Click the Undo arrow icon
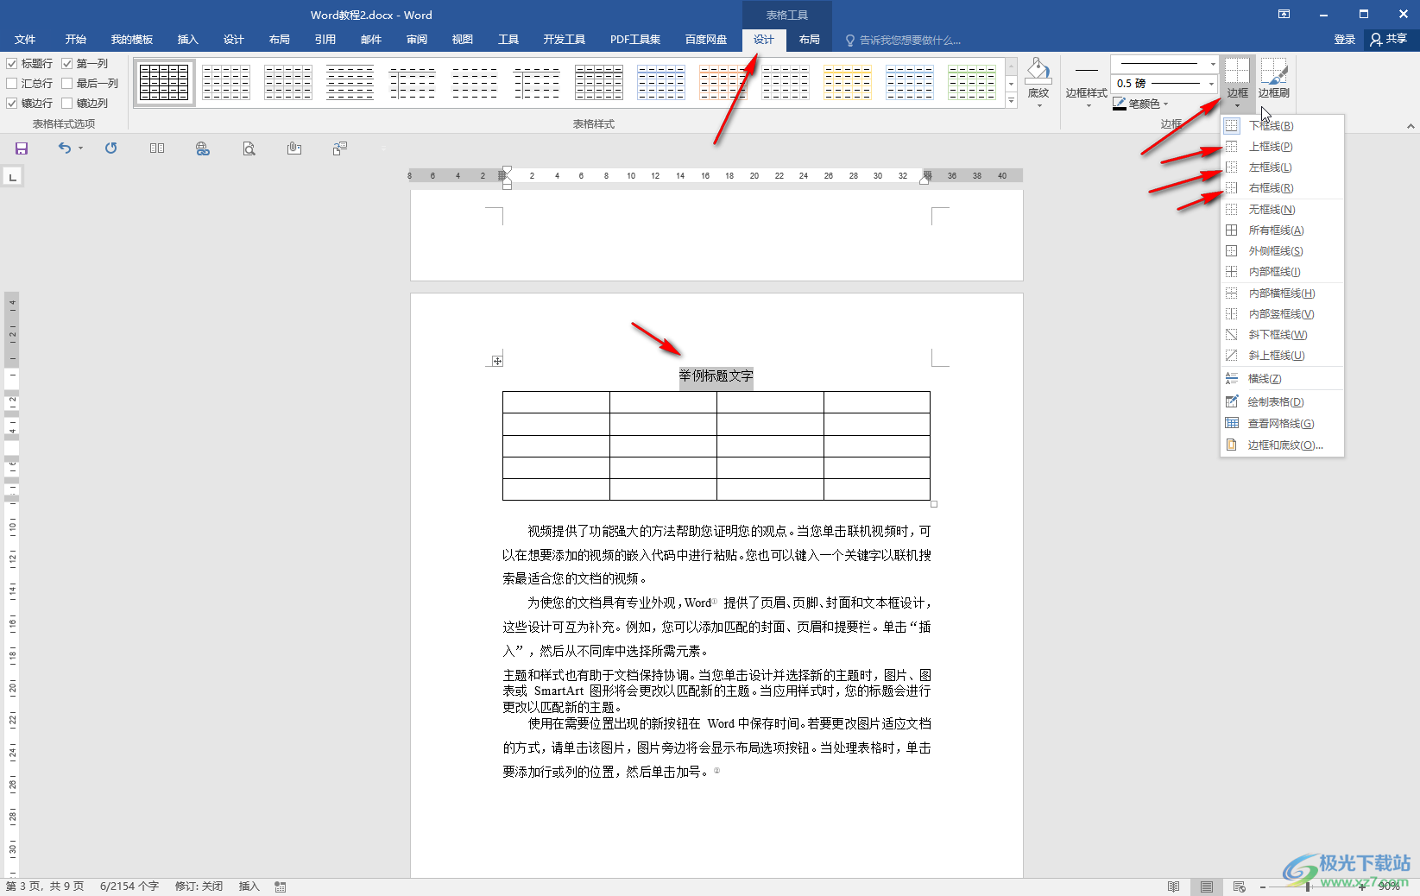 (65, 148)
